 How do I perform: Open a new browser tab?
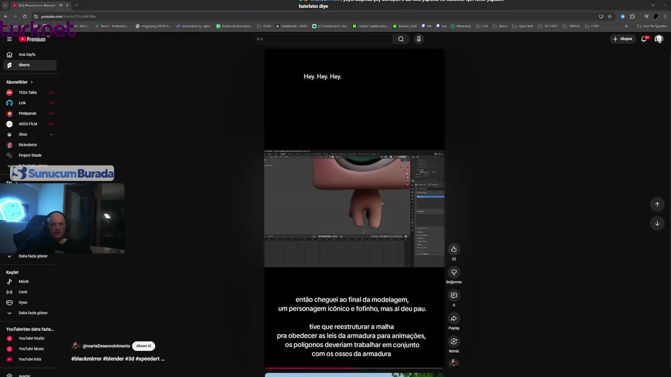(77, 5)
